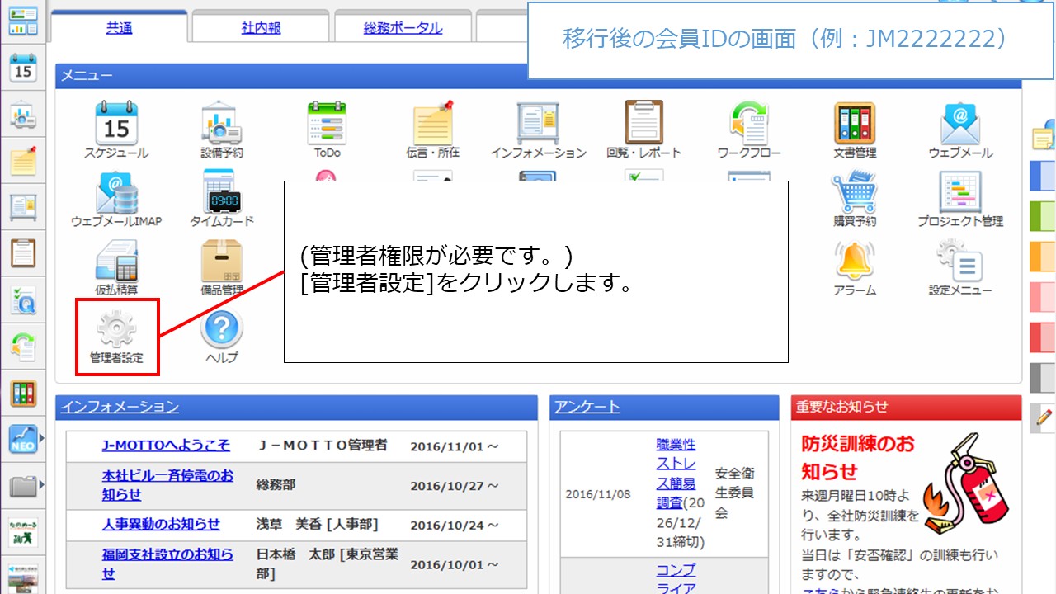This screenshot has width=1056, height=594.
Task: Open the ウェブメール envelope icon
Action: pyautogui.click(x=960, y=125)
